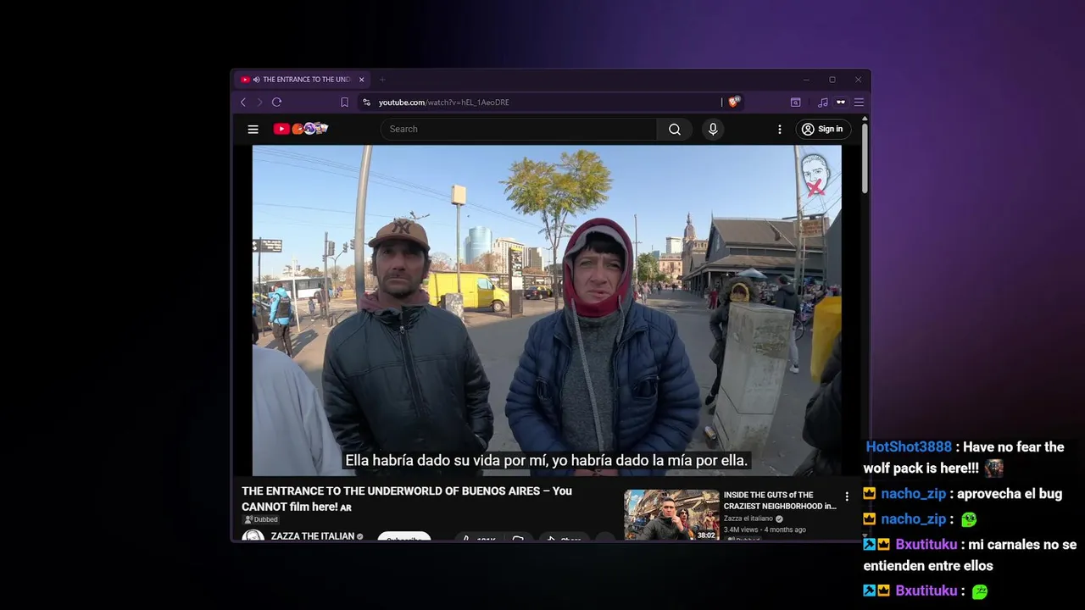Bookmark this page with the bookmark icon
The image size is (1085, 610).
click(344, 103)
